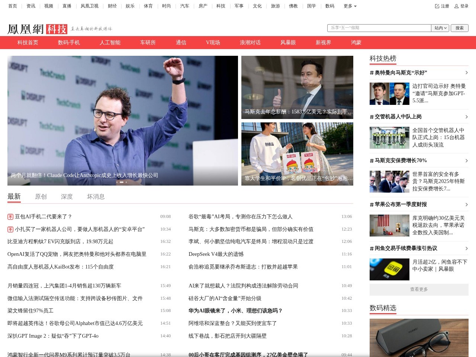Click hash icon beside 马斯克安保费增长70%
The image size is (476, 357).
372,161
